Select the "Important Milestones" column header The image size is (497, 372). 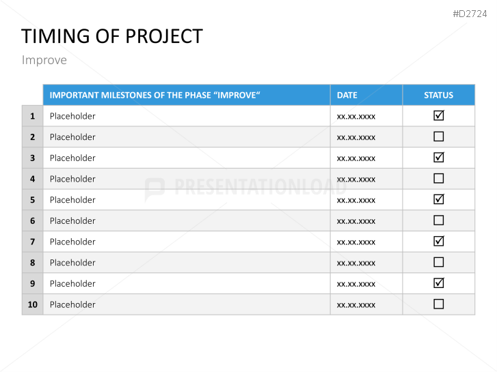[x=155, y=96]
